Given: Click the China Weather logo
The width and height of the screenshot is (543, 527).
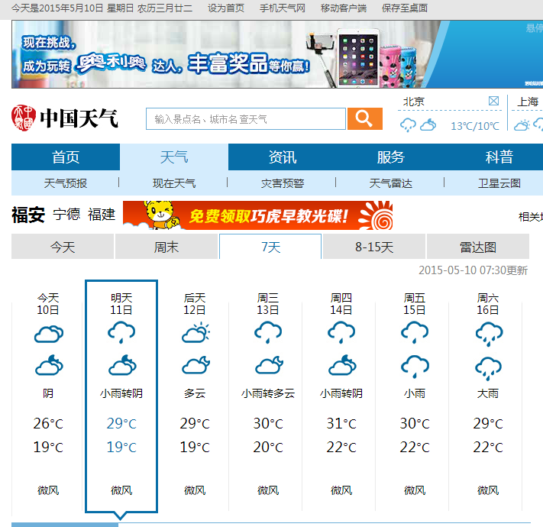Looking at the screenshot, I should (x=66, y=118).
